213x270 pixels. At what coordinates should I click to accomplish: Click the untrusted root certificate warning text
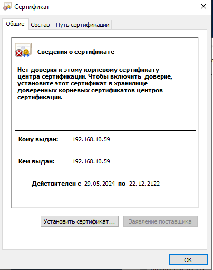95,83
